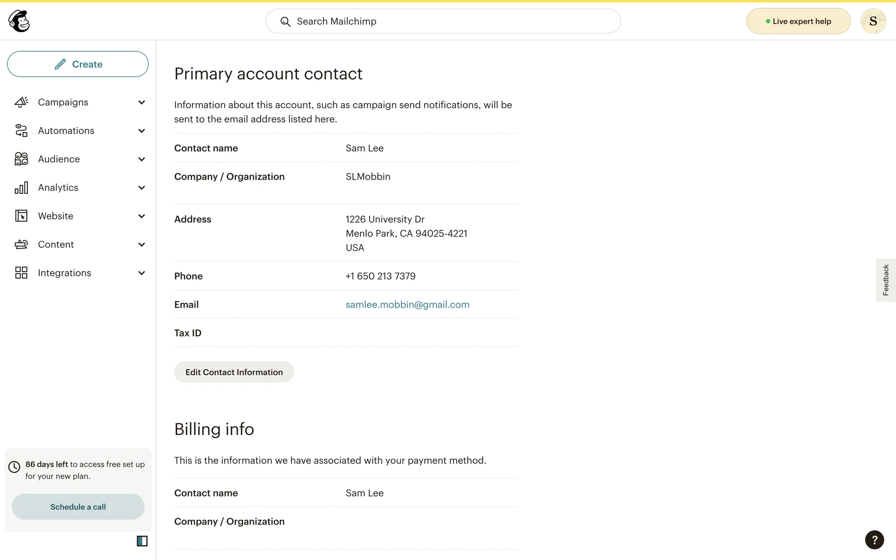Click the Automations flow icon

[21, 131]
